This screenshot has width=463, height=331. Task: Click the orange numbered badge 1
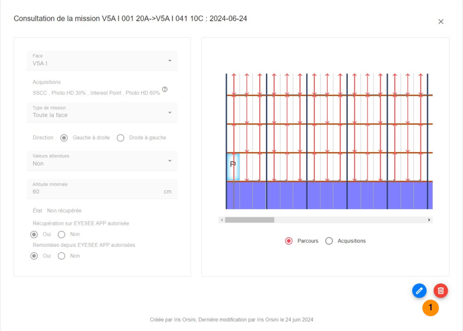point(431,308)
